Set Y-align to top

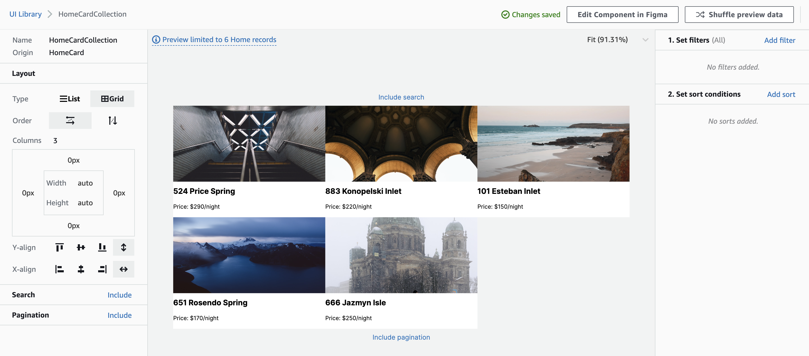(59, 247)
